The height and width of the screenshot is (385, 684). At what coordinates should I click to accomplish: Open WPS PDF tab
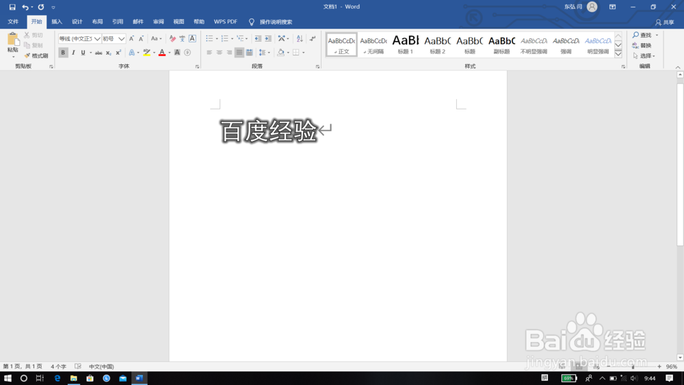pyautogui.click(x=226, y=22)
